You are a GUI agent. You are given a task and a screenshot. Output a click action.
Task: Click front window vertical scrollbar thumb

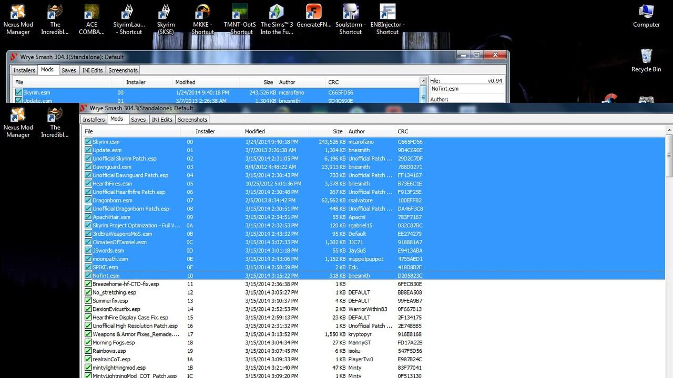coord(669,156)
